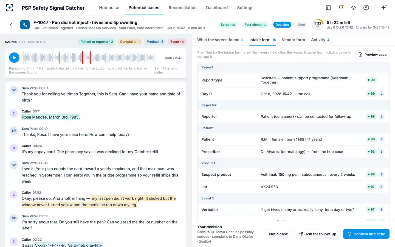Open the graduation cap training icon
The height and width of the screenshot is (247, 395).
click(x=354, y=8)
